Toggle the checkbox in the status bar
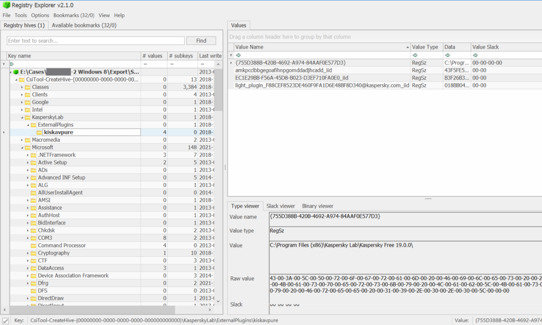Screen dimensions: 542x325 coord(5,321)
